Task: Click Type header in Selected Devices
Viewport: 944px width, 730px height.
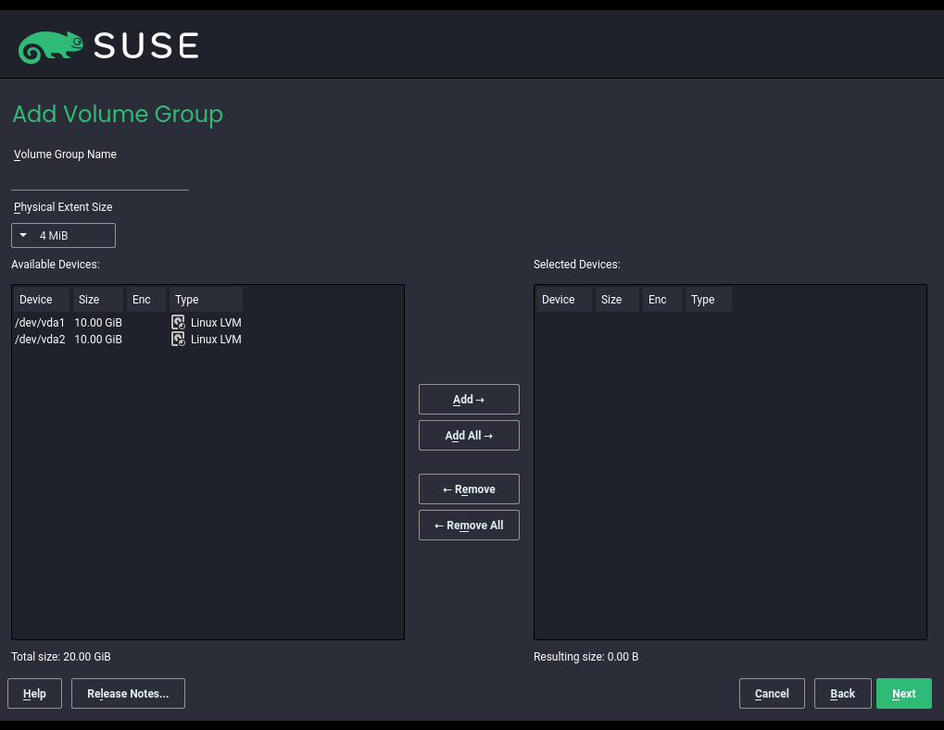Action: [x=708, y=300]
